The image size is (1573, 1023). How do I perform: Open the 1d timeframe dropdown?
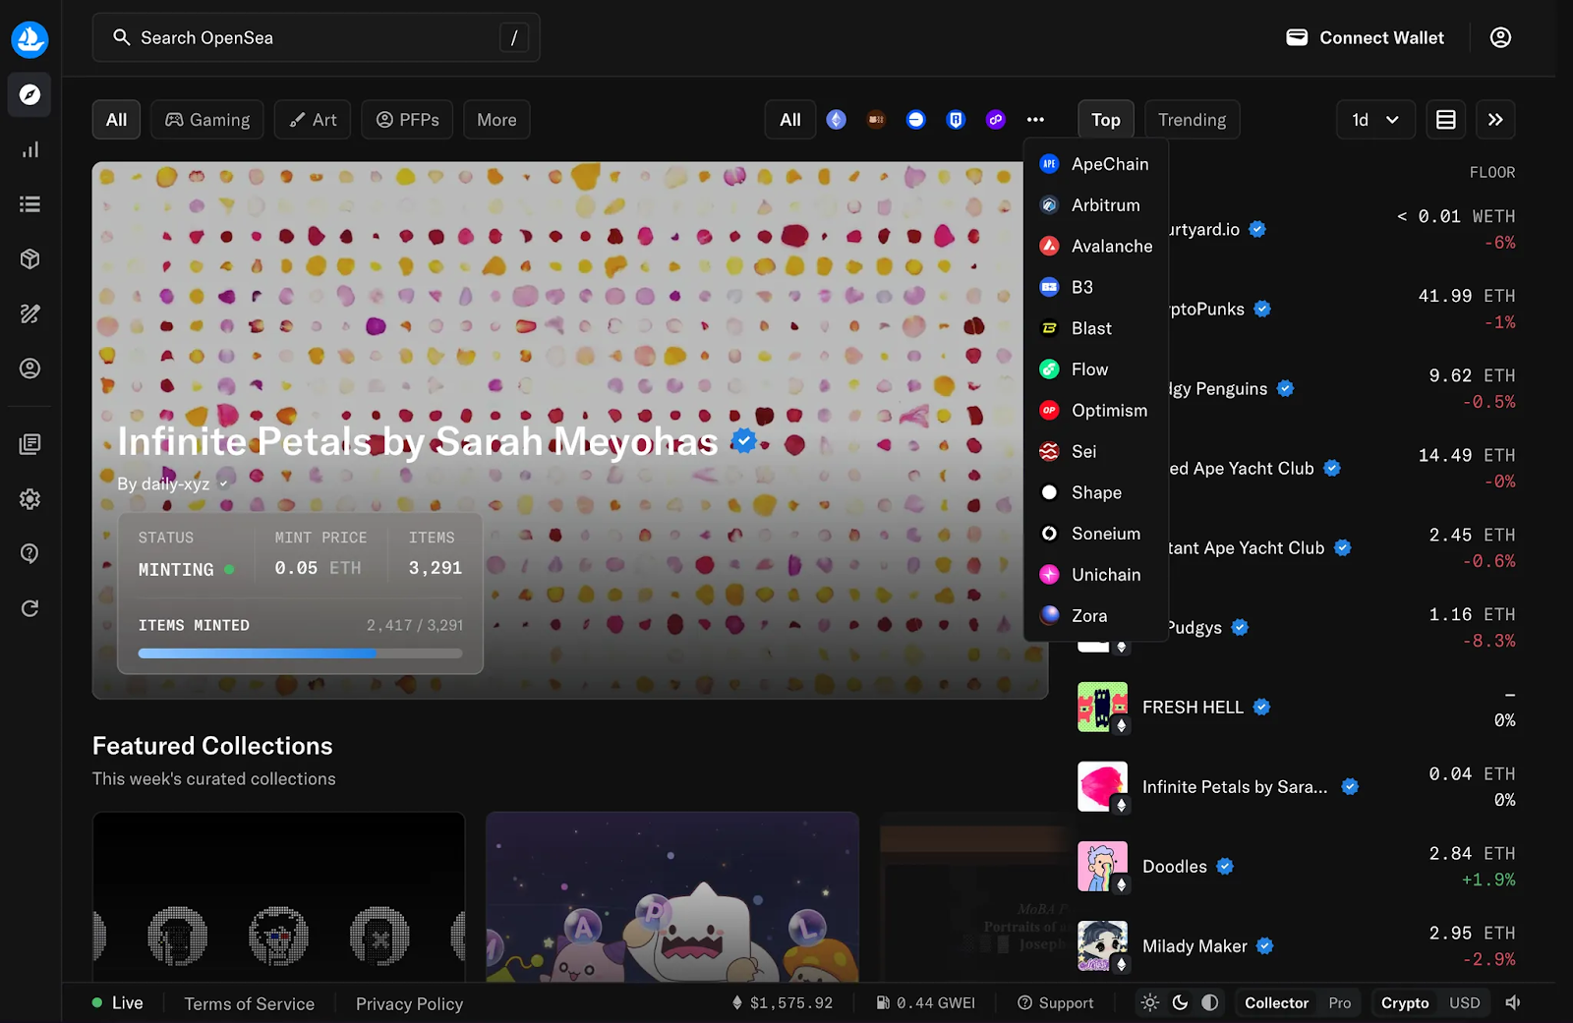coord(1375,120)
